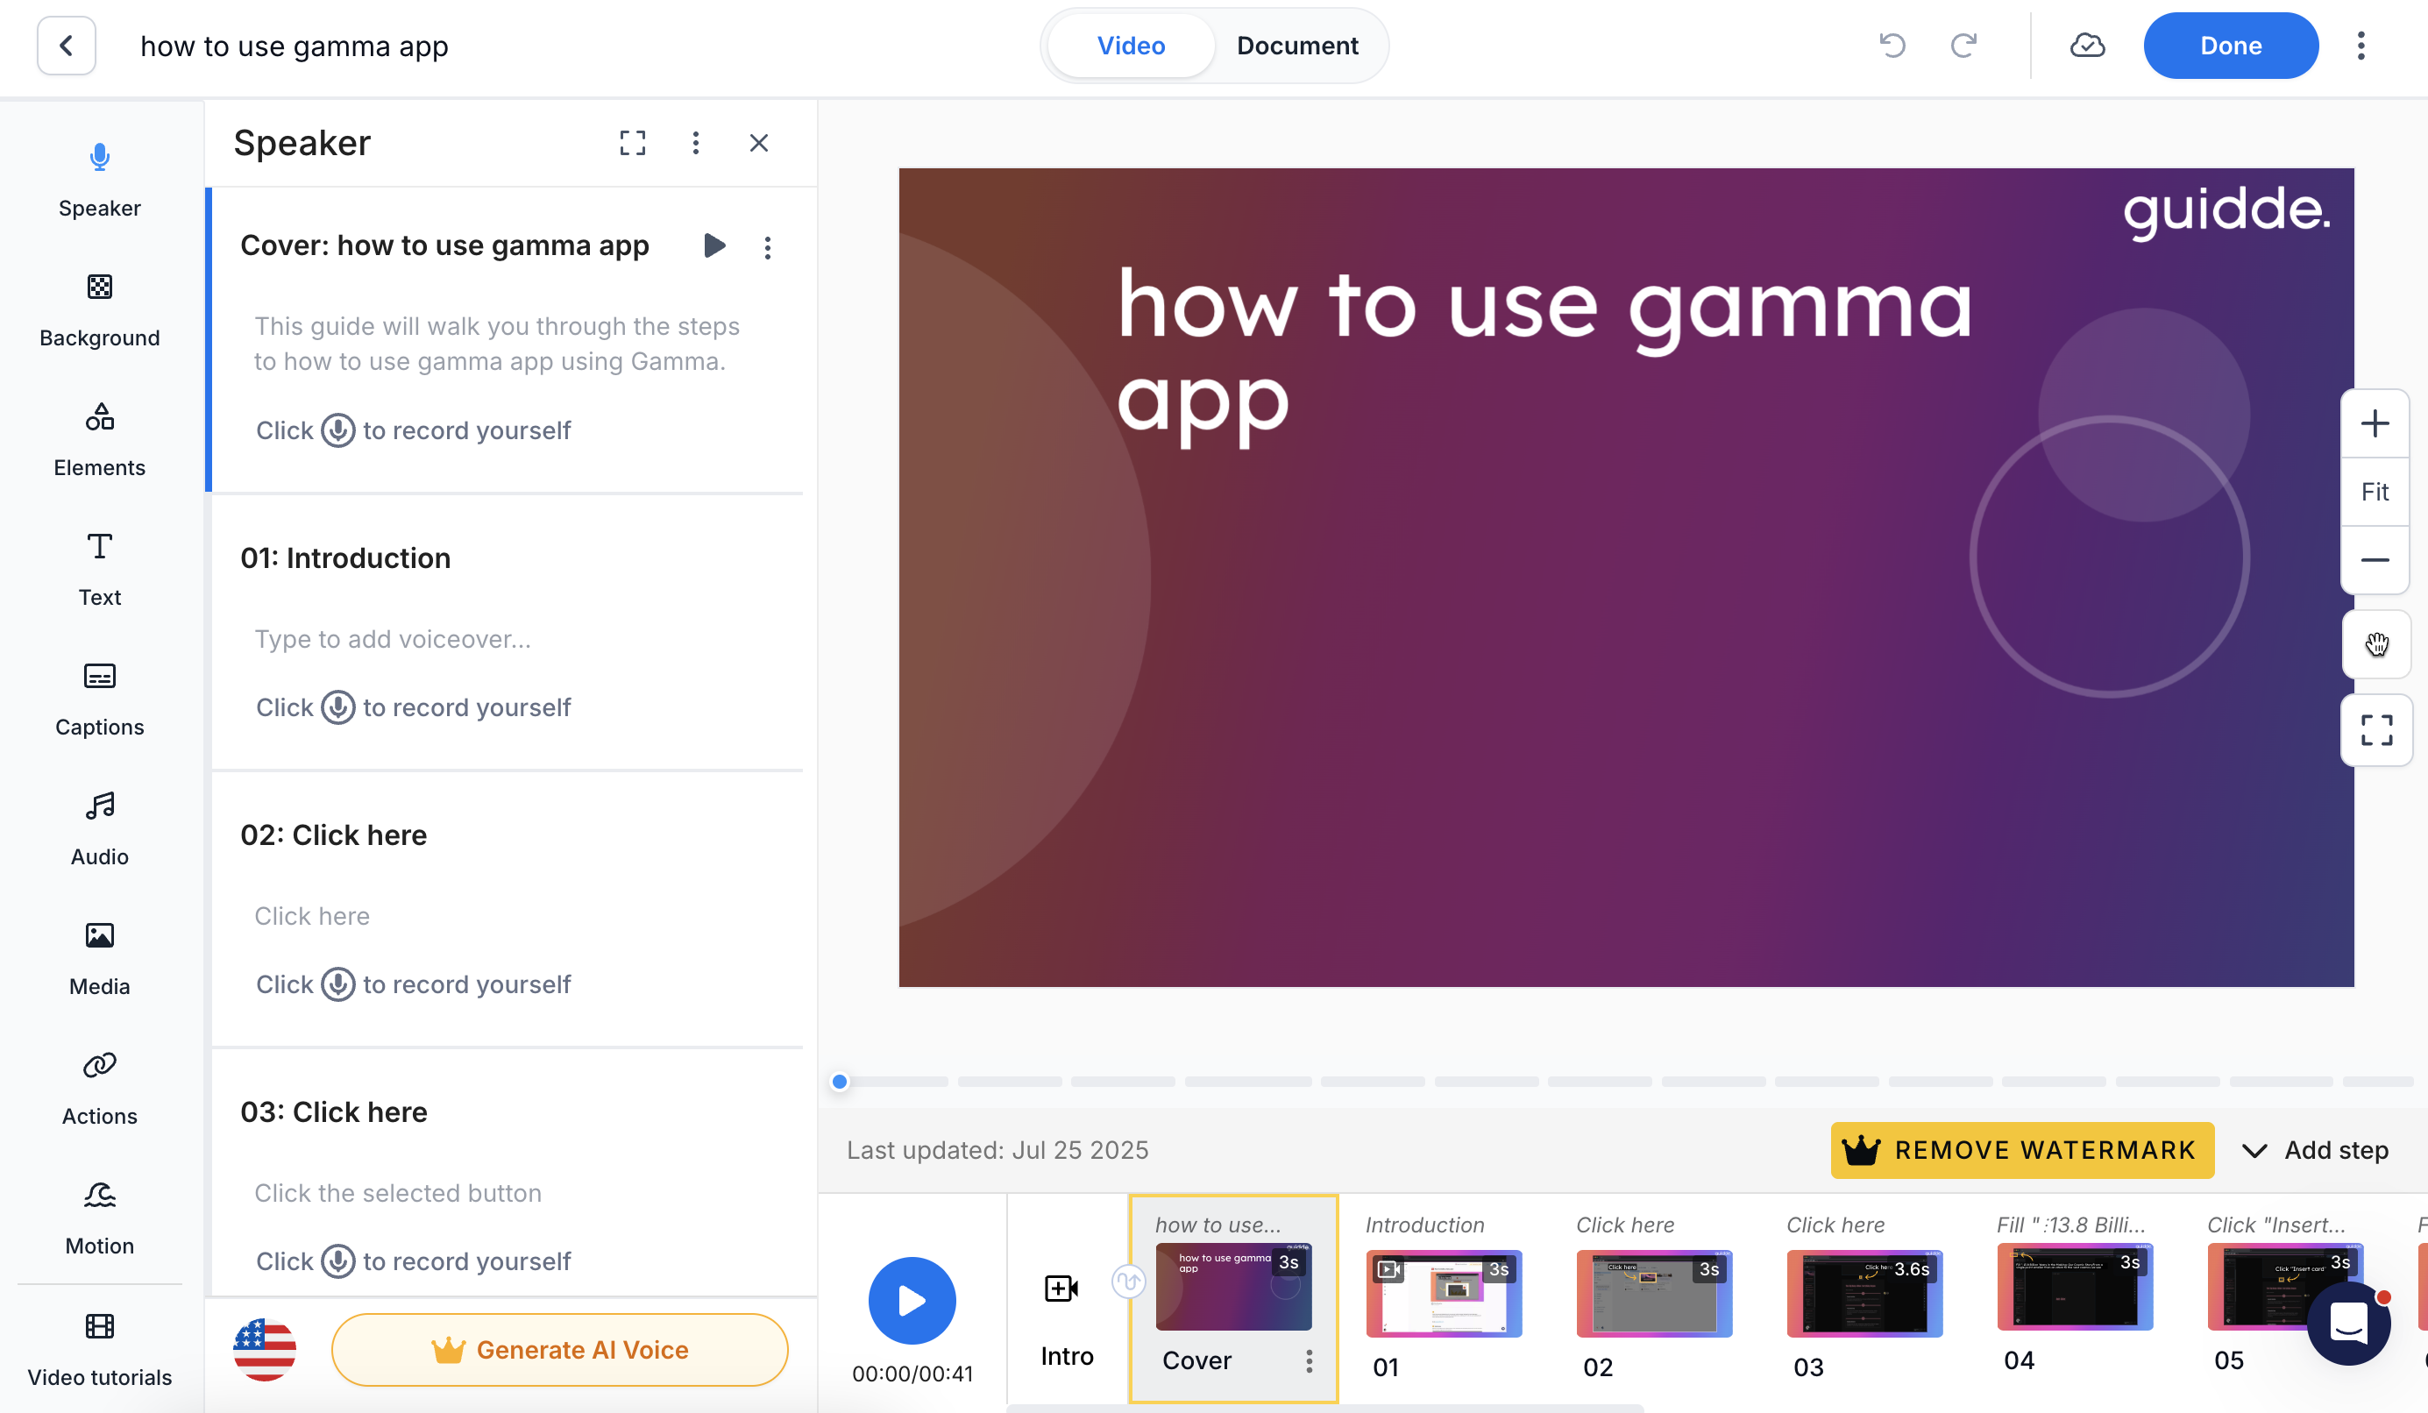2428x1413 pixels.
Task: Play the video from the timeline
Action: click(x=912, y=1300)
